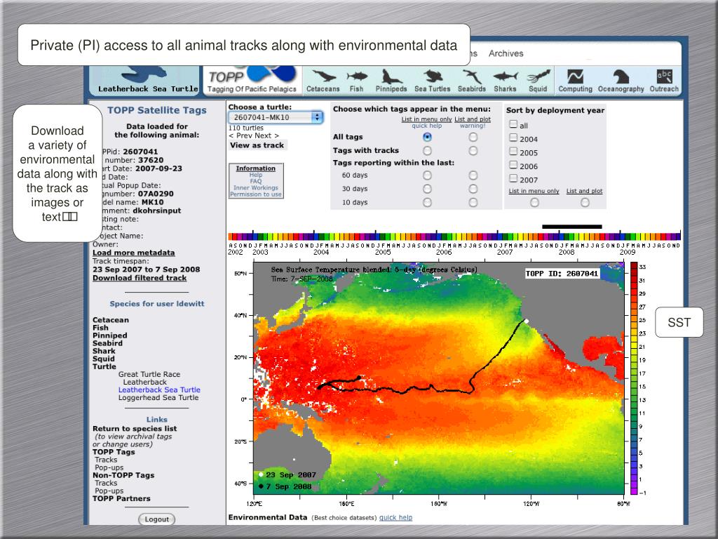Check the 2004 deployment year box
This screenshot has width=718, height=539.
click(513, 138)
